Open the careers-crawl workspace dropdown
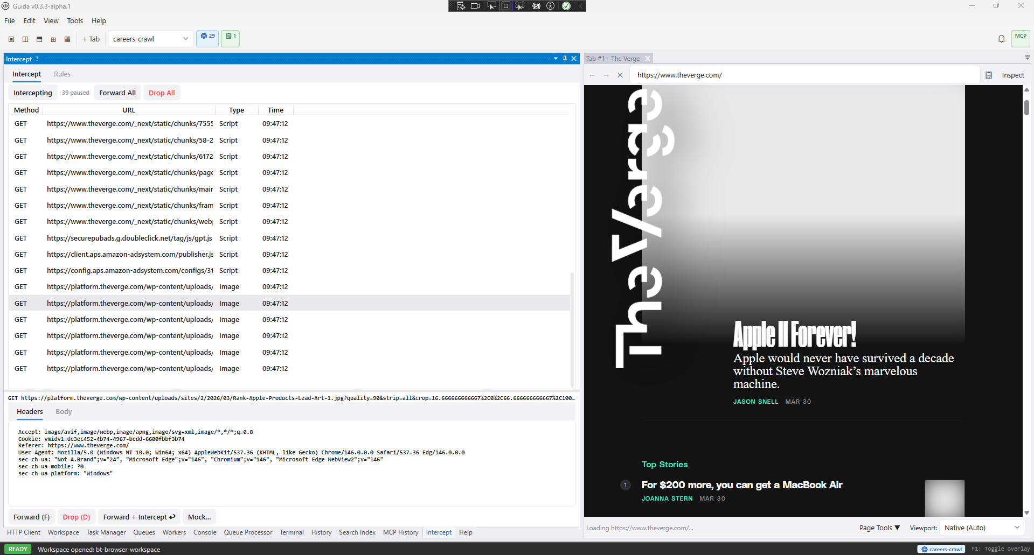This screenshot has height=555, width=1034. point(150,39)
